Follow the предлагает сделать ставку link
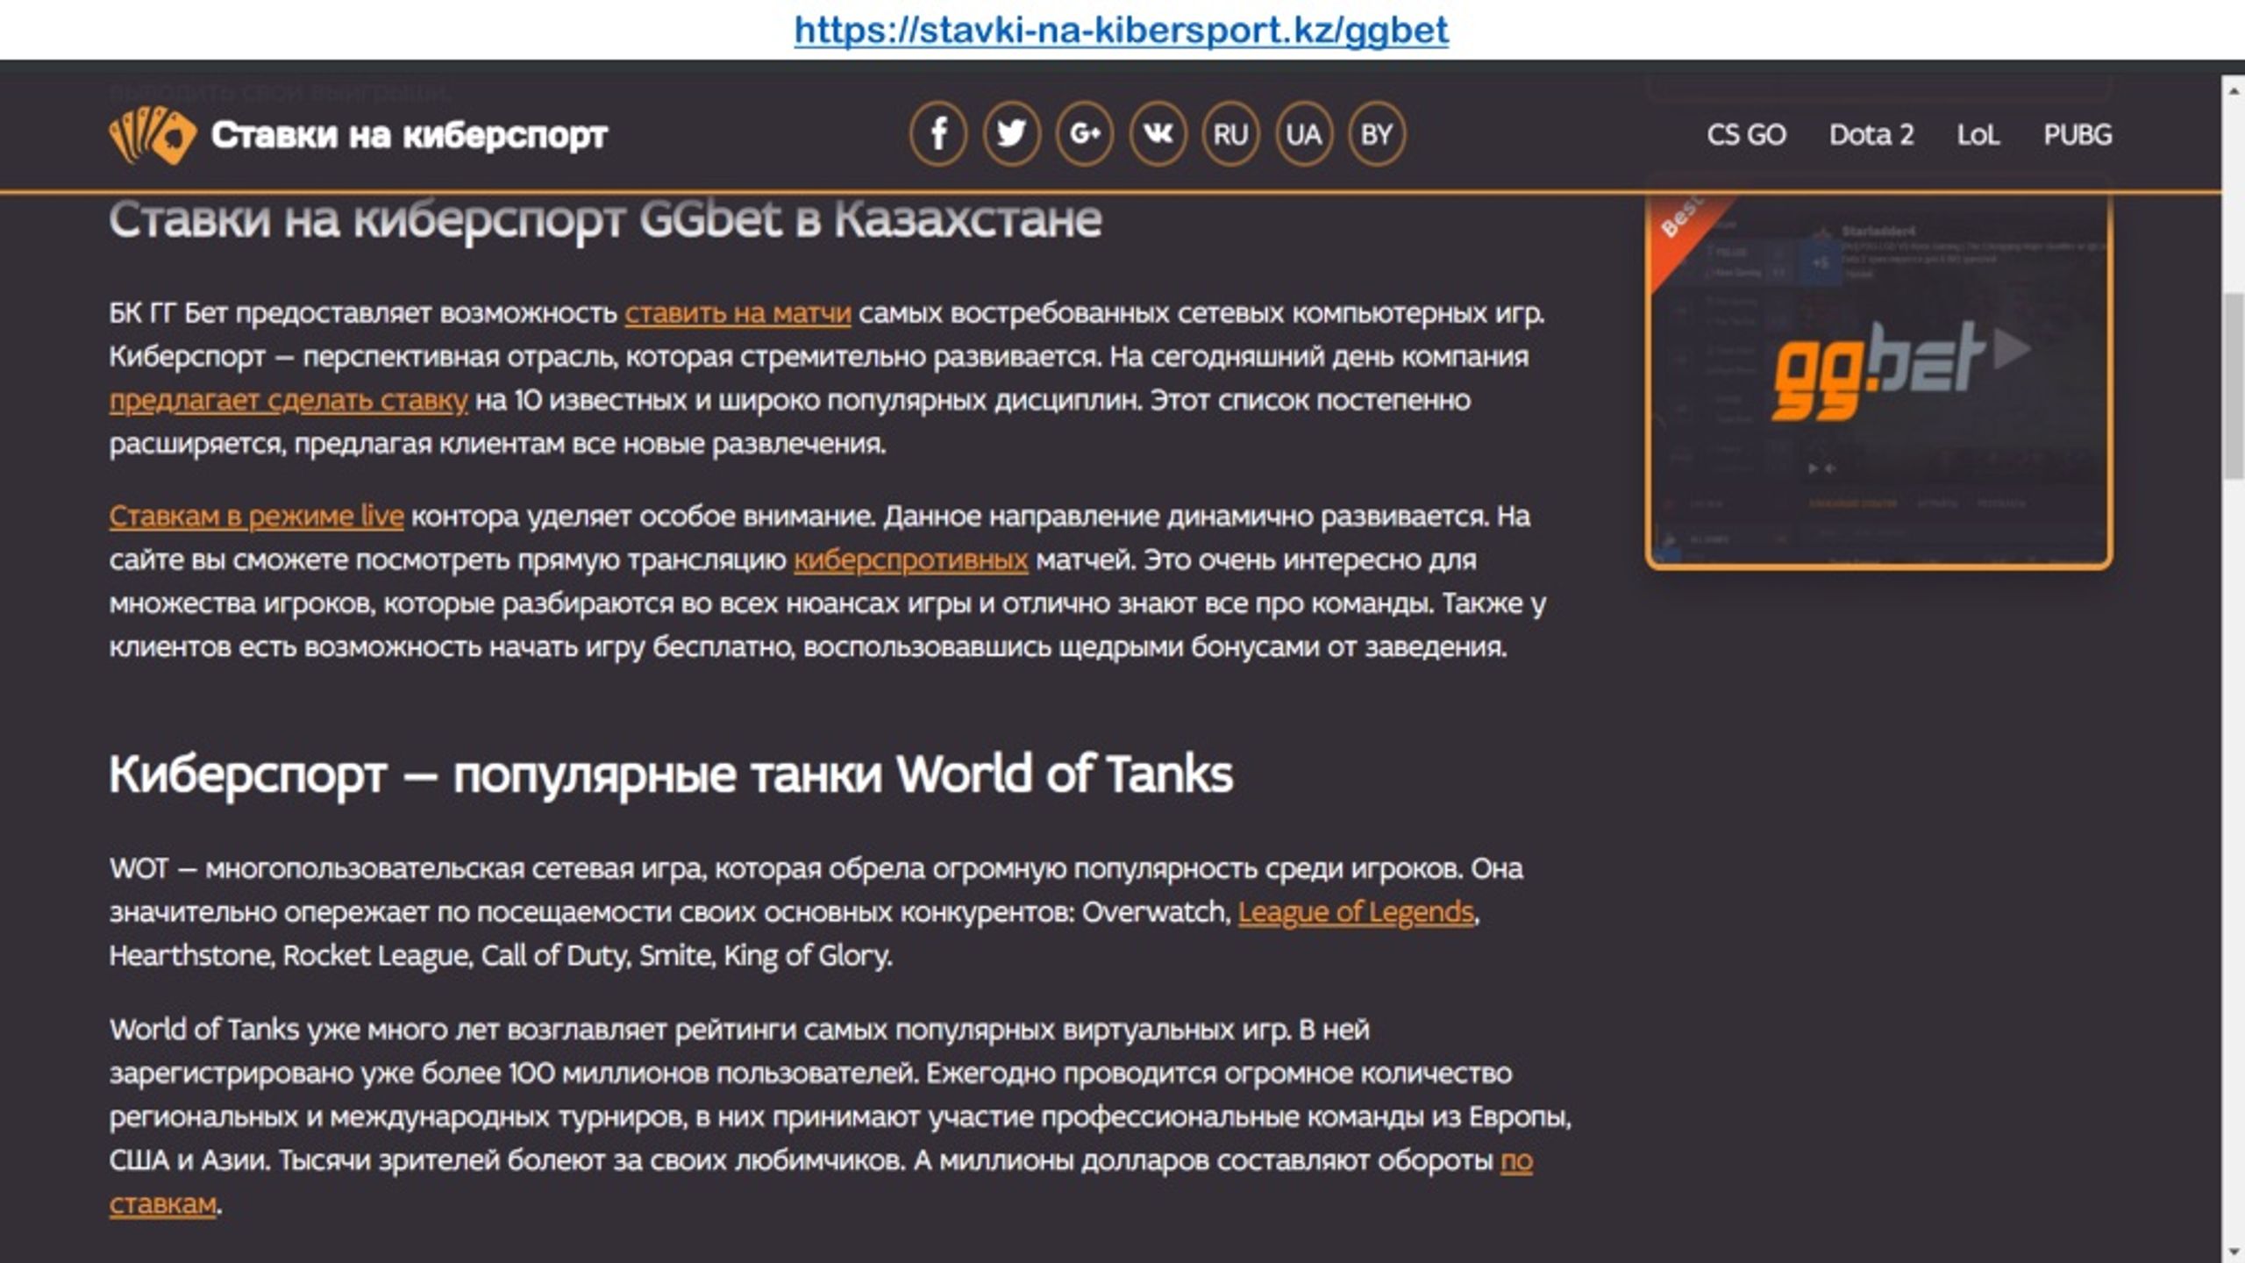The image size is (2245, 1263). 289,400
